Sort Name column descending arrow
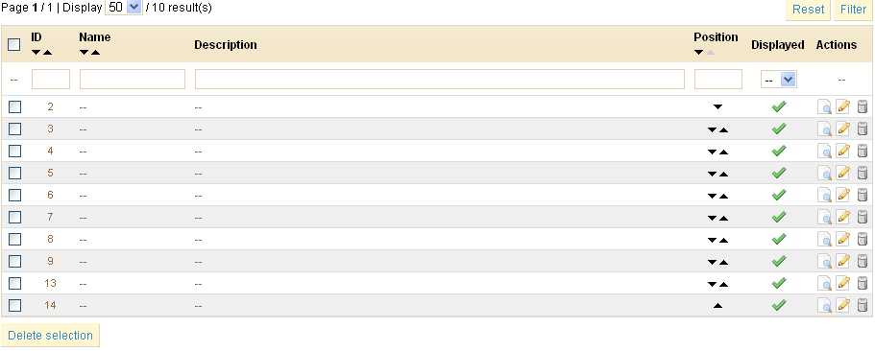This screenshot has height=351, width=875. point(84,53)
